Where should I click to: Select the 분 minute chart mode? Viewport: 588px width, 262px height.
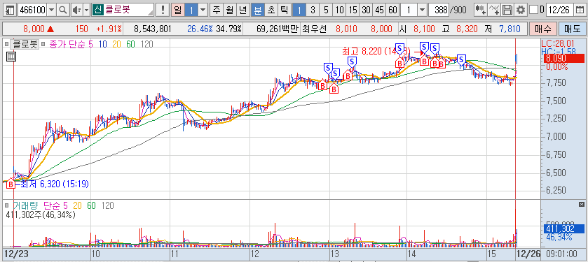(x=257, y=10)
